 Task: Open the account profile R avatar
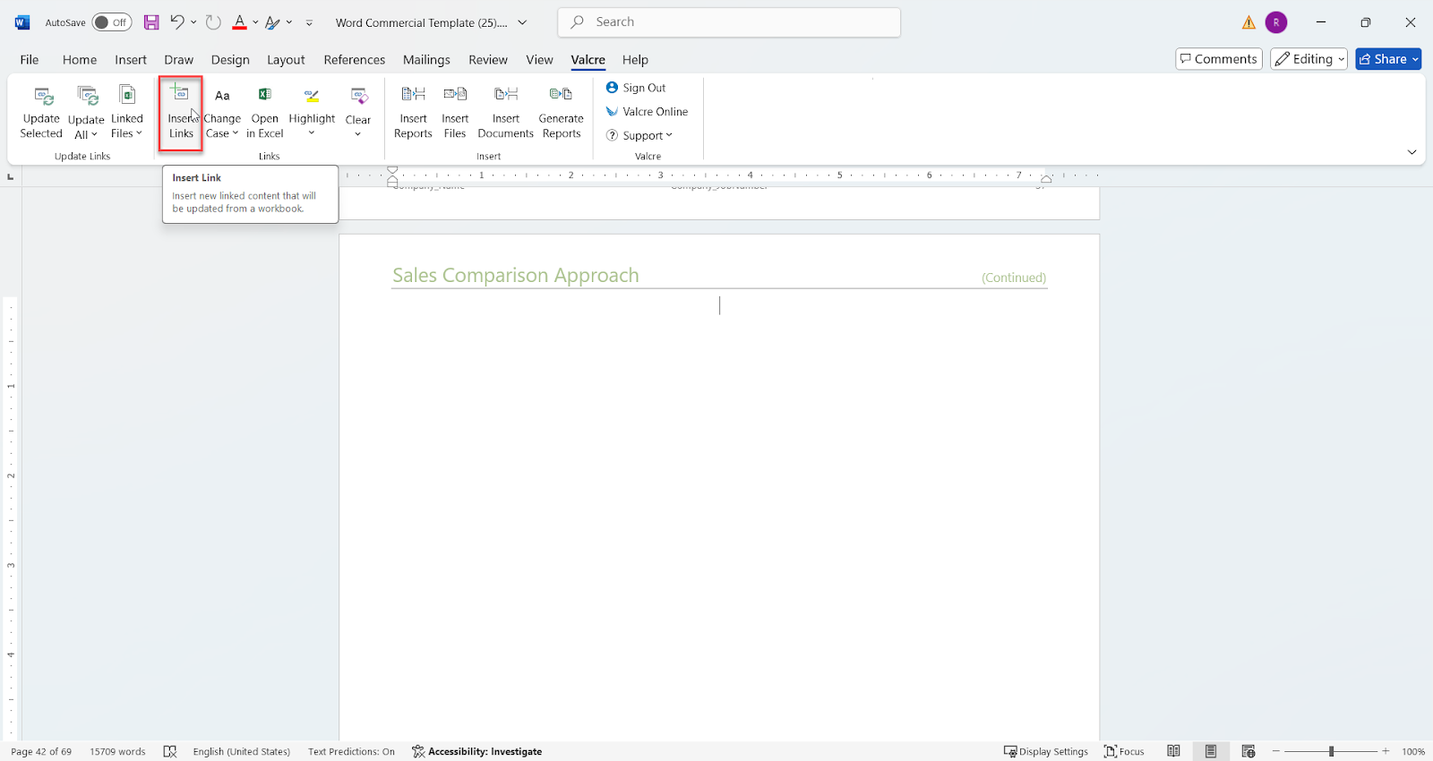click(x=1276, y=22)
